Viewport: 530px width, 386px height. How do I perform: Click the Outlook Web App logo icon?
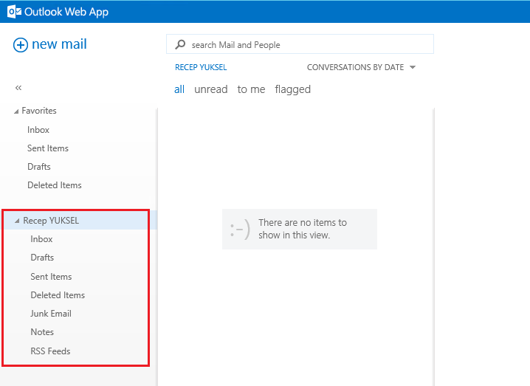14,12
